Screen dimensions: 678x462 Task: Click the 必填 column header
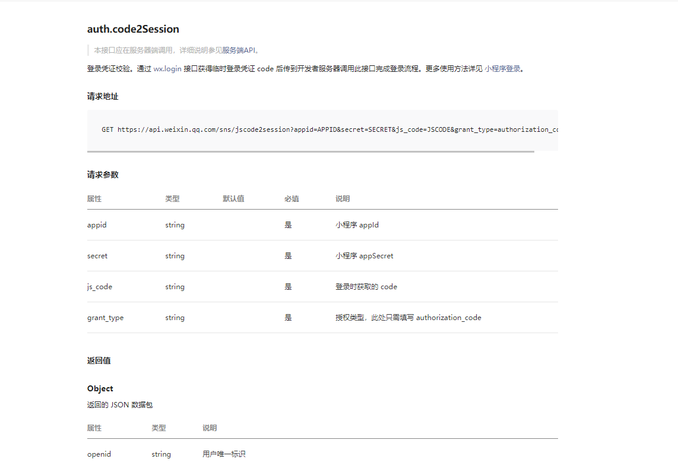coord(292,198)
